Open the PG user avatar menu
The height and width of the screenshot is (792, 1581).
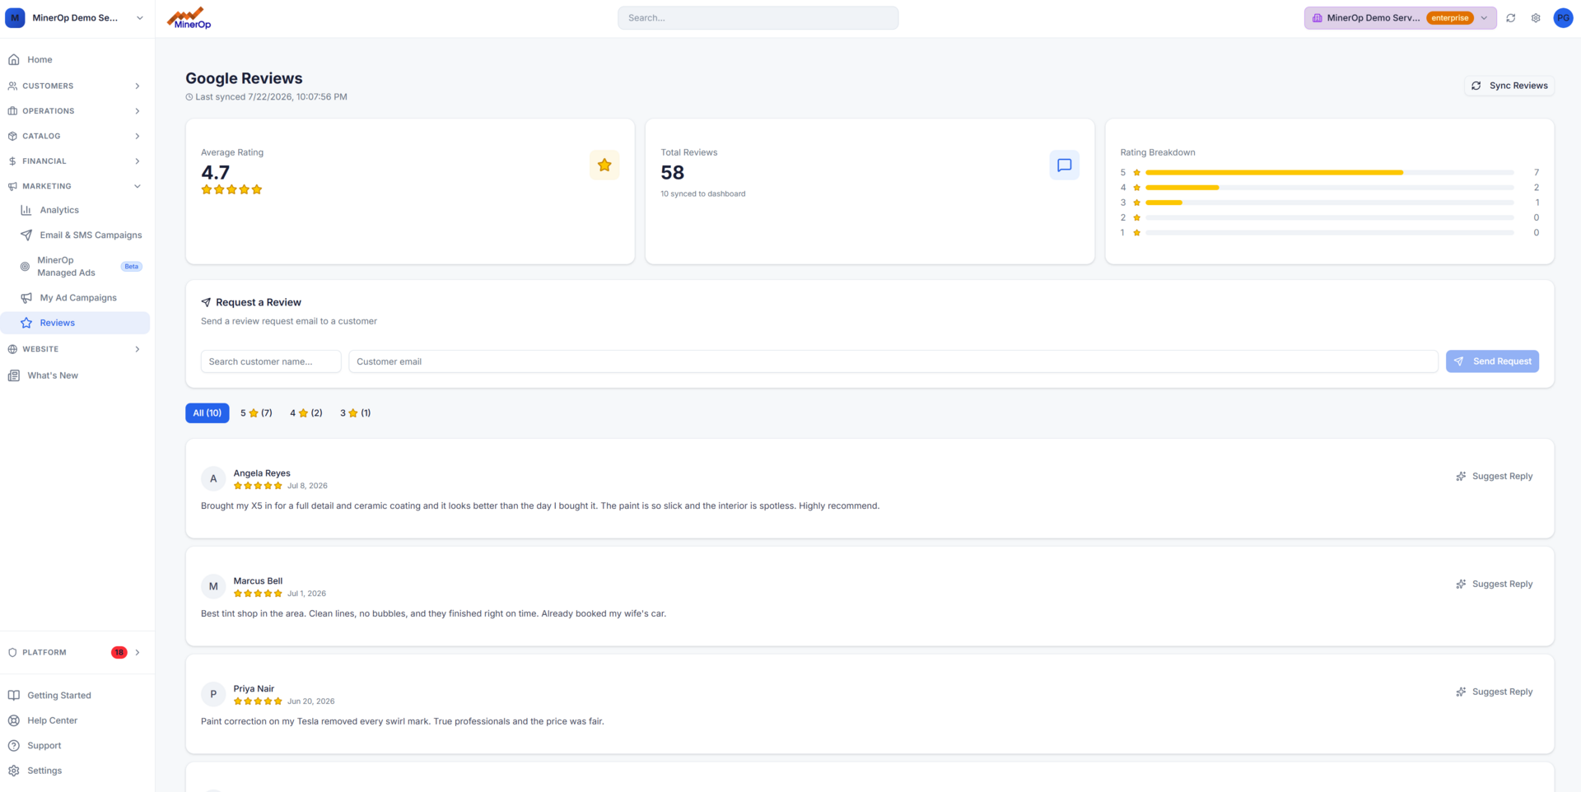tap(1563, 18)
